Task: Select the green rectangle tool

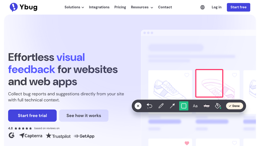Action: 184,106
